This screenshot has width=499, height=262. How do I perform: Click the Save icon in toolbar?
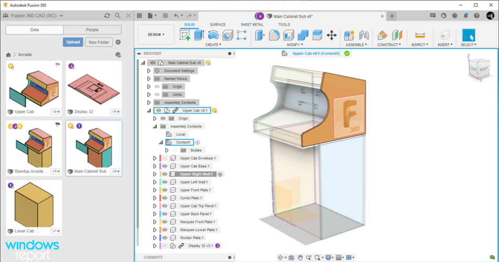(x=165, y=16)
